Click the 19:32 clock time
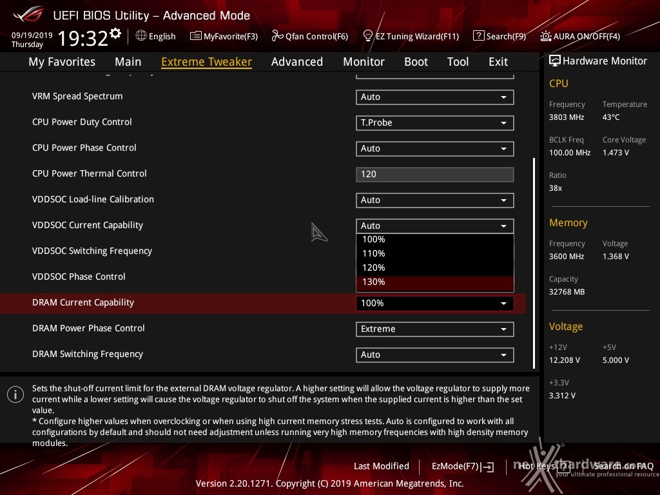This screenshot has width=660, height=495. click(x=83, y=38)
